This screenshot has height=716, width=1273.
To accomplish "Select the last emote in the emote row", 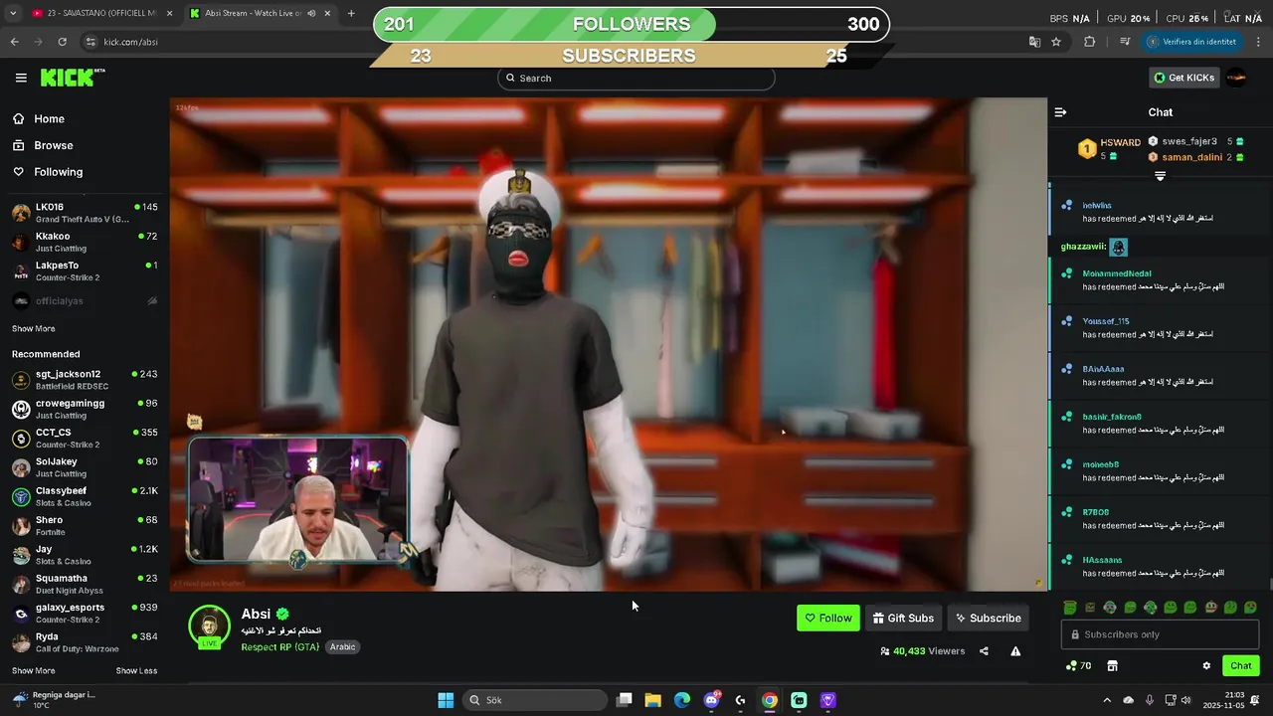I will pyautogui.click(x=1250, y=608).
